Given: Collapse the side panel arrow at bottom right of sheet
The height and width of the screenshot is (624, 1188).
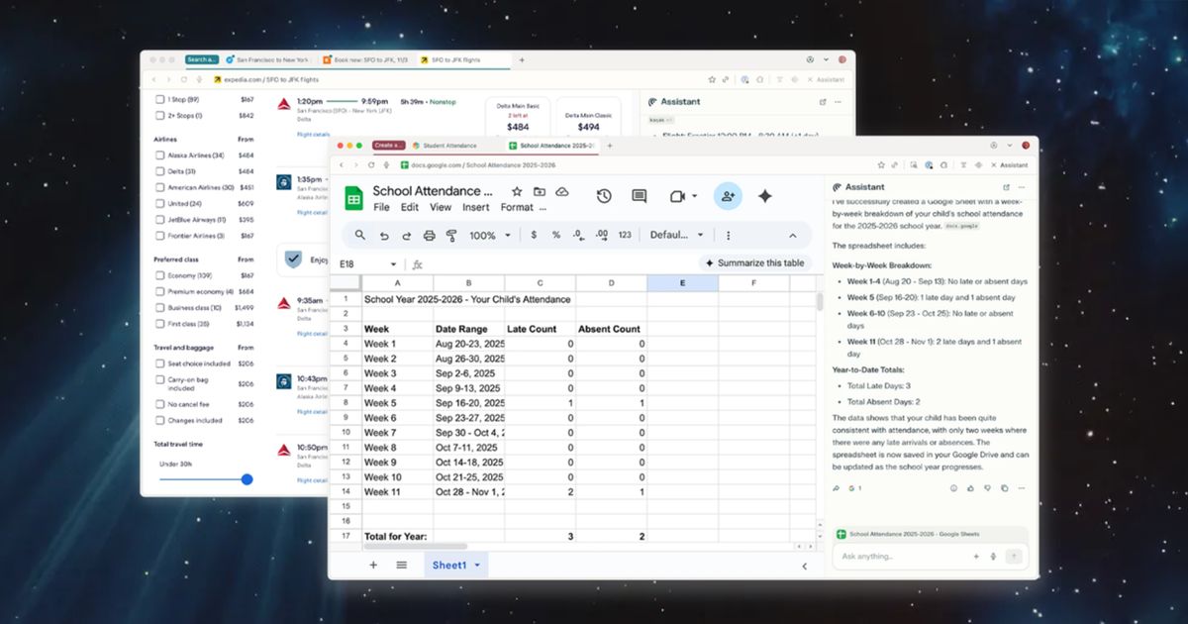Looking at the screenshot, I should pos(804,566).
